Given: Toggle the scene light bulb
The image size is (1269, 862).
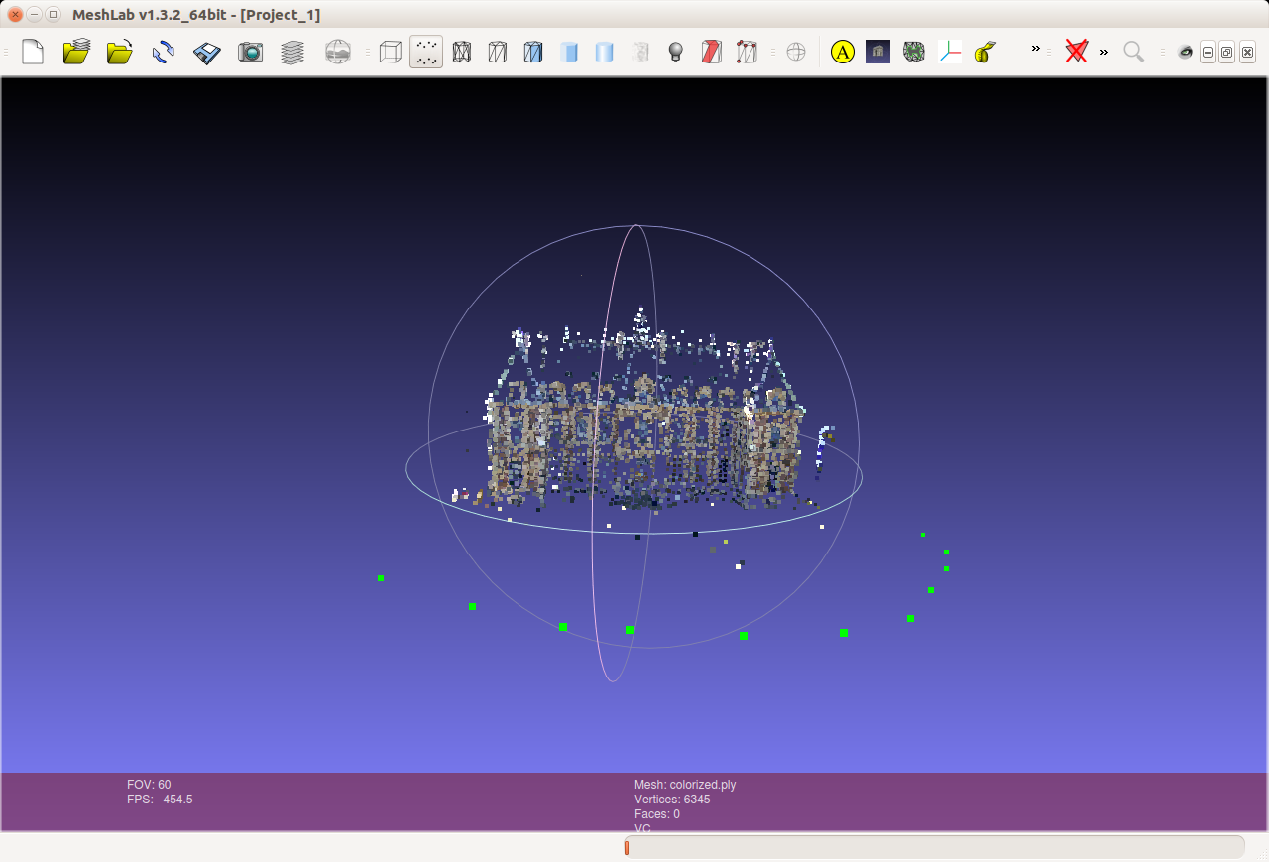Looking at the screenshot, I should [x=675, y=52].
